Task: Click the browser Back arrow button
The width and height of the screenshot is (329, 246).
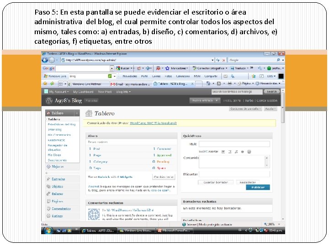Action: tap(45, 60)
